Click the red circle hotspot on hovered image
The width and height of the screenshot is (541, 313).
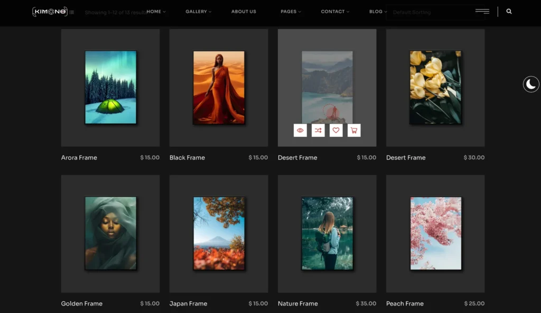coord(331,112)
